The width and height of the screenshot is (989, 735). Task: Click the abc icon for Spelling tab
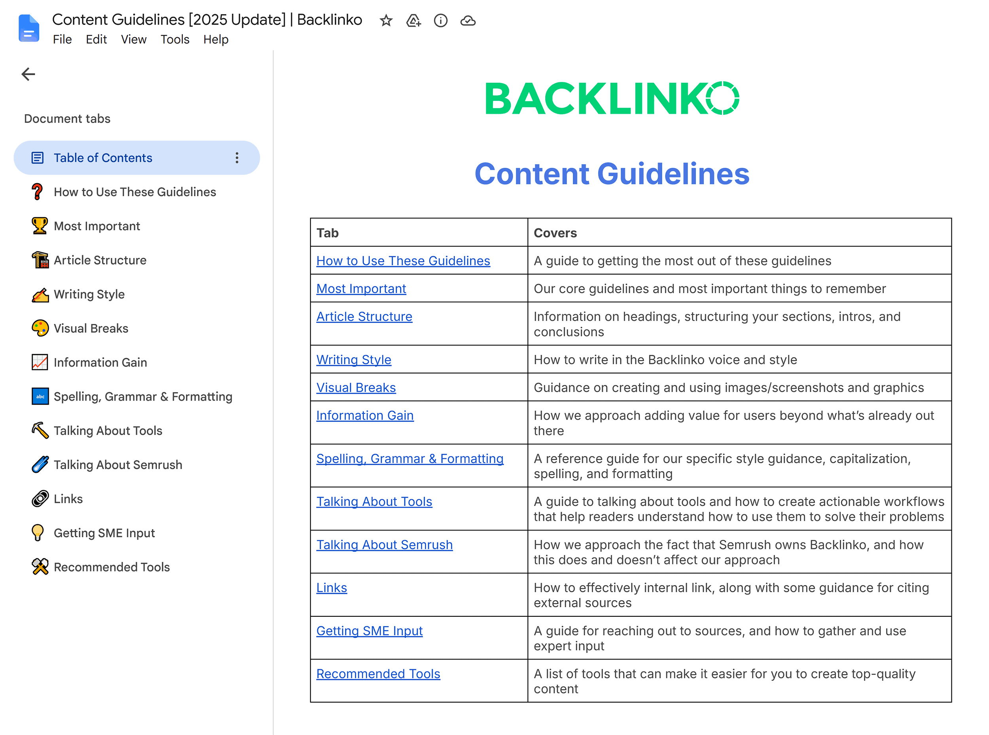point(40,396)
